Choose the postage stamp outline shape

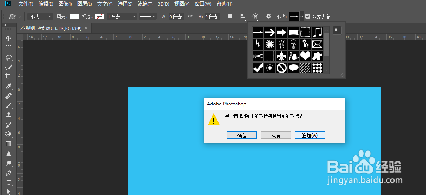pos(270,56)
